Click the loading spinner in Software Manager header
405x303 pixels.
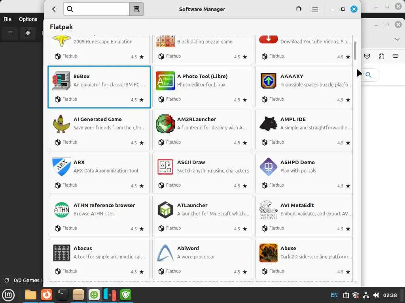click(x=299, y=9)
